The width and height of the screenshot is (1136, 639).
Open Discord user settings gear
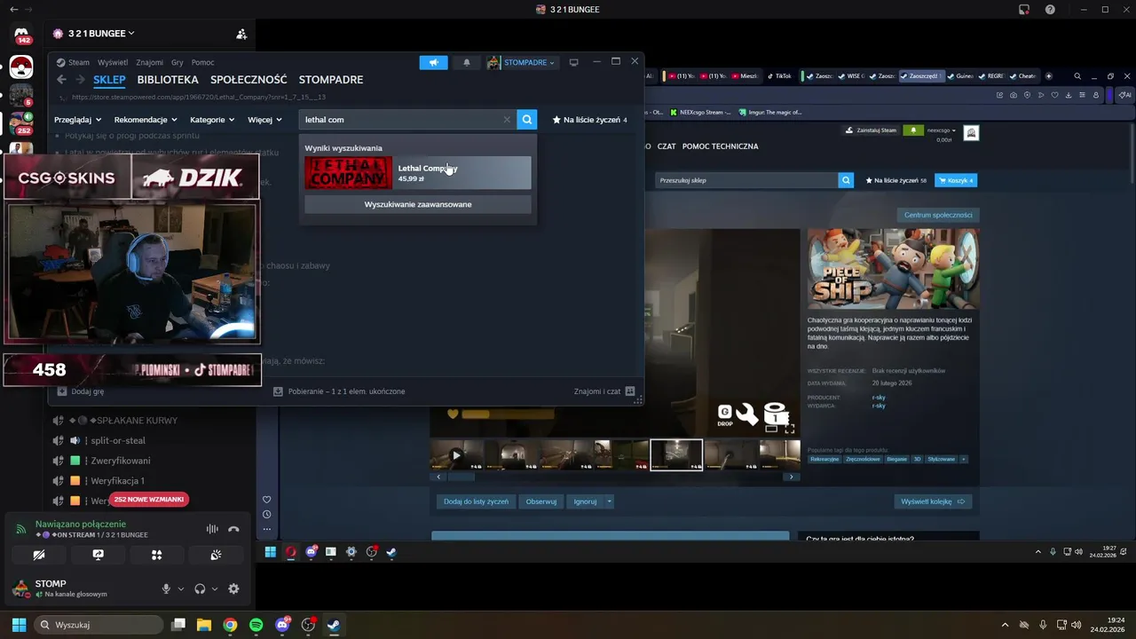point(233,588)
